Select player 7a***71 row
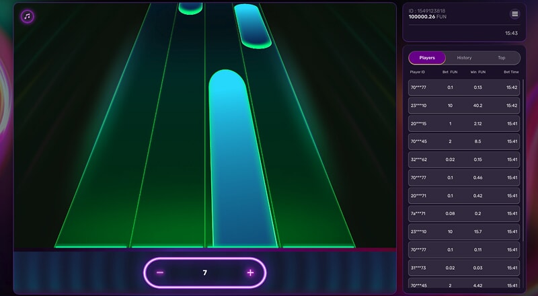 pos(464,213)
